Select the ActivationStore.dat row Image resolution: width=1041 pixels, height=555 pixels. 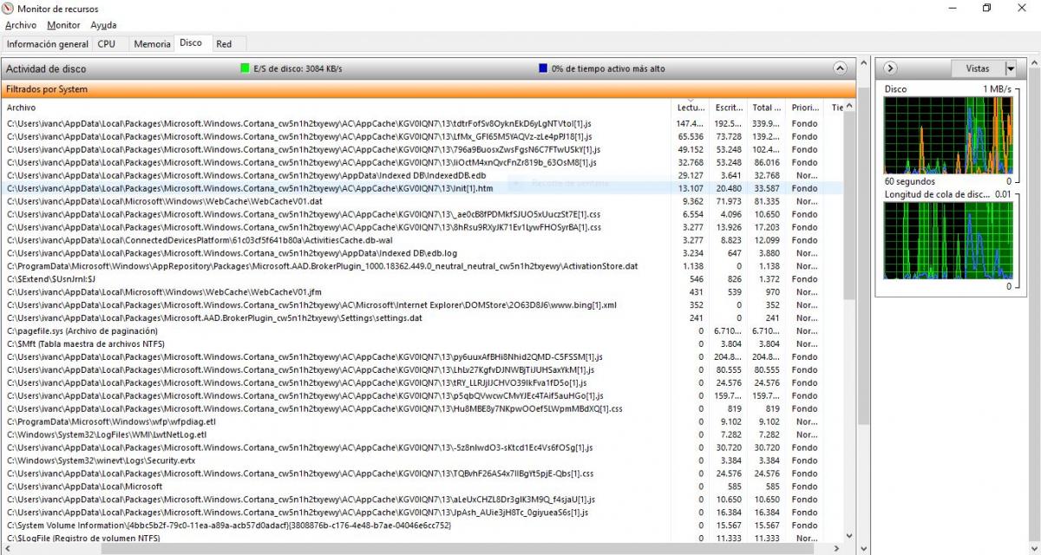coord(422,266)
